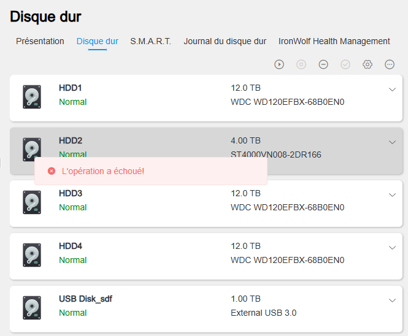Click External USB 3.0 description
Viewport: 408px width, 336px height.
click(x=264, y=313)
